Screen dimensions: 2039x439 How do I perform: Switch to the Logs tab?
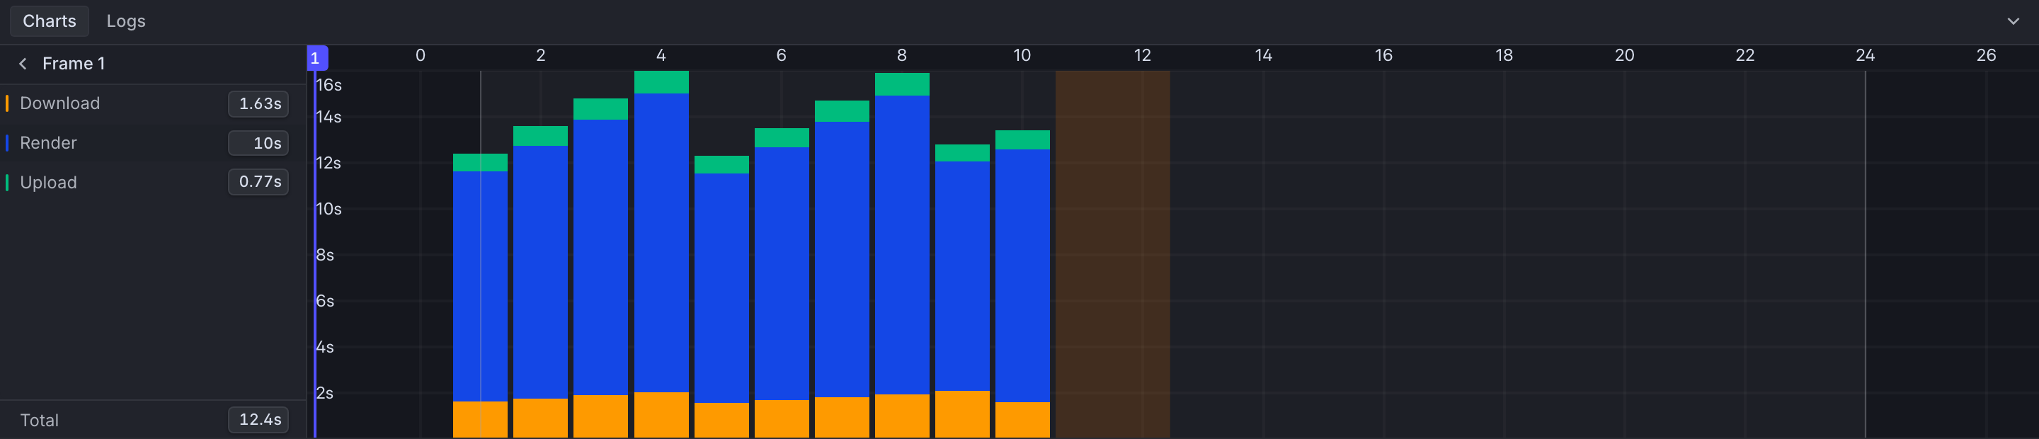click(126, 21)
